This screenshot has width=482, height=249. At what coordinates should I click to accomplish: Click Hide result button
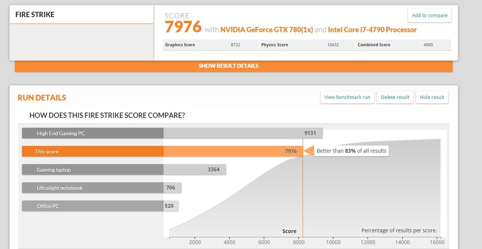(432, 97)
